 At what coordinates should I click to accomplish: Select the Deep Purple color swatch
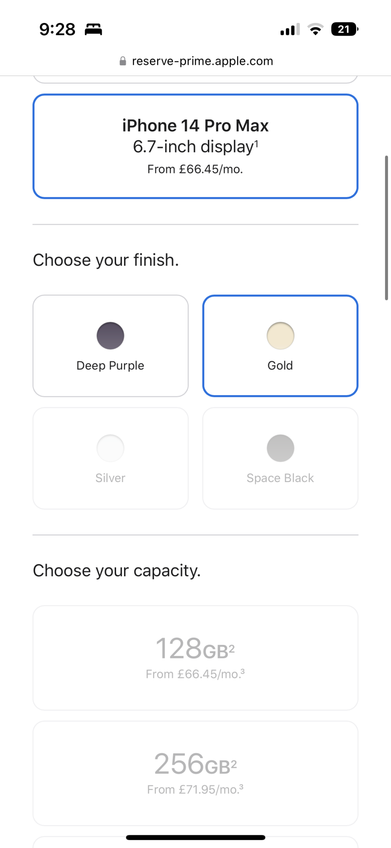tap(111, 336)
